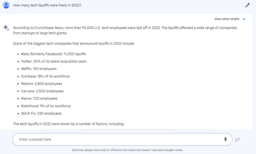The image size is (256, 154).
Task: Activate the microphone voice input
Action: pyautogui.click(x=225, y=139)
